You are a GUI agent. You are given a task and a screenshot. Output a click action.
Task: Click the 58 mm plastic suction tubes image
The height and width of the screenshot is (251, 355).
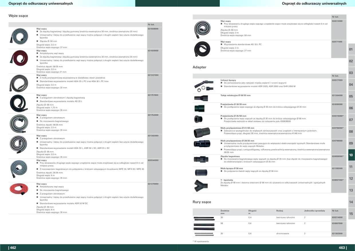[x=204, y=226]
